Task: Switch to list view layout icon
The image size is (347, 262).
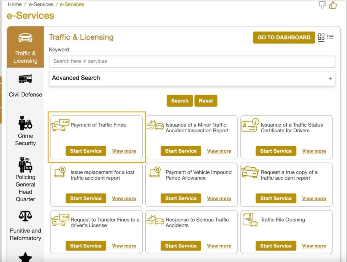Action: point(330,37)
